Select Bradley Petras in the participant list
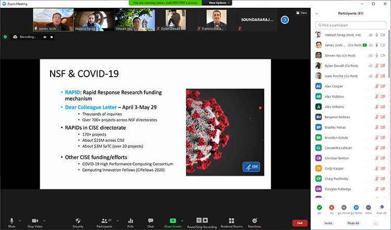The image size is (391, 230). point(350,127)
